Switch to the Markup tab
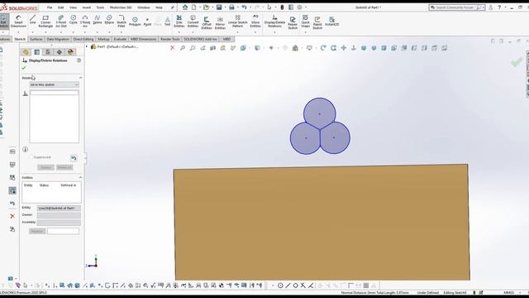 tap(103, 39)
